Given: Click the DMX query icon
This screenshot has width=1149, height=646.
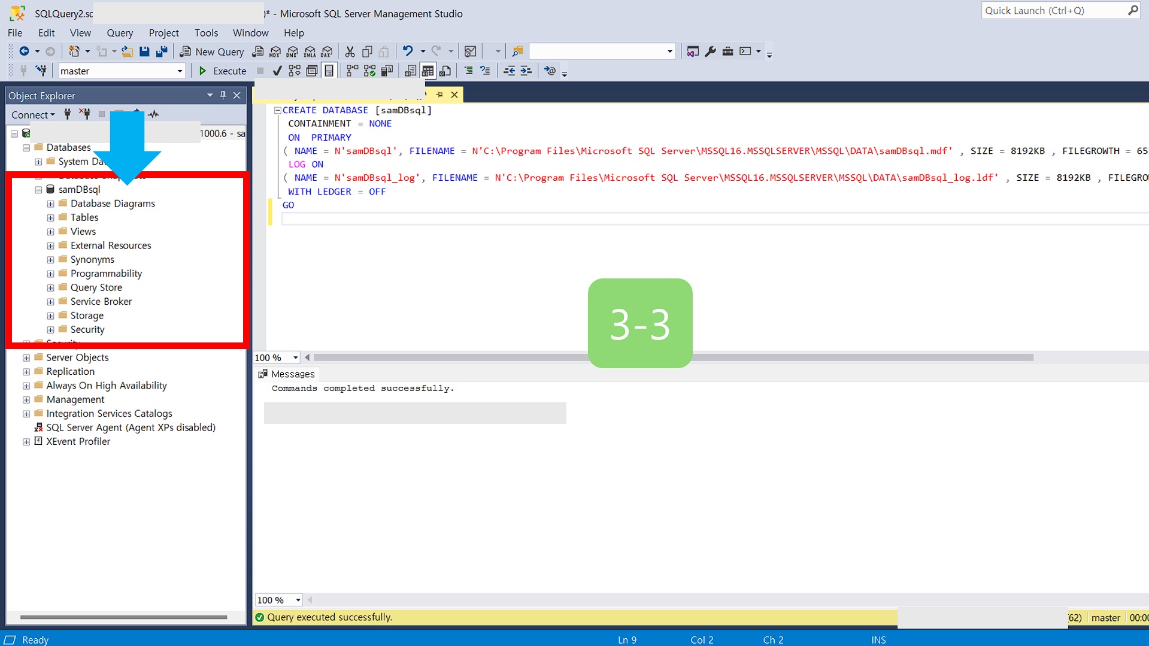Looking at the screenshot, I should (x=293, y=51).
